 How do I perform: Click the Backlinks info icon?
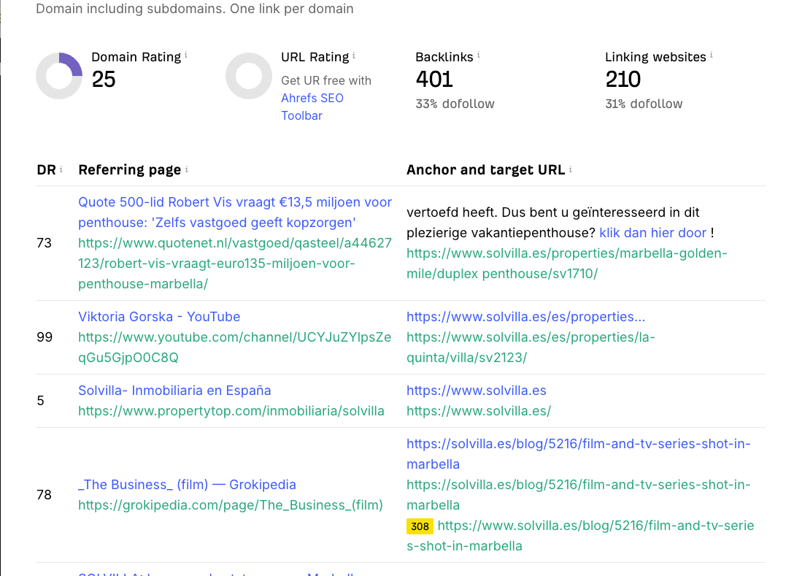tap(479, 55)
